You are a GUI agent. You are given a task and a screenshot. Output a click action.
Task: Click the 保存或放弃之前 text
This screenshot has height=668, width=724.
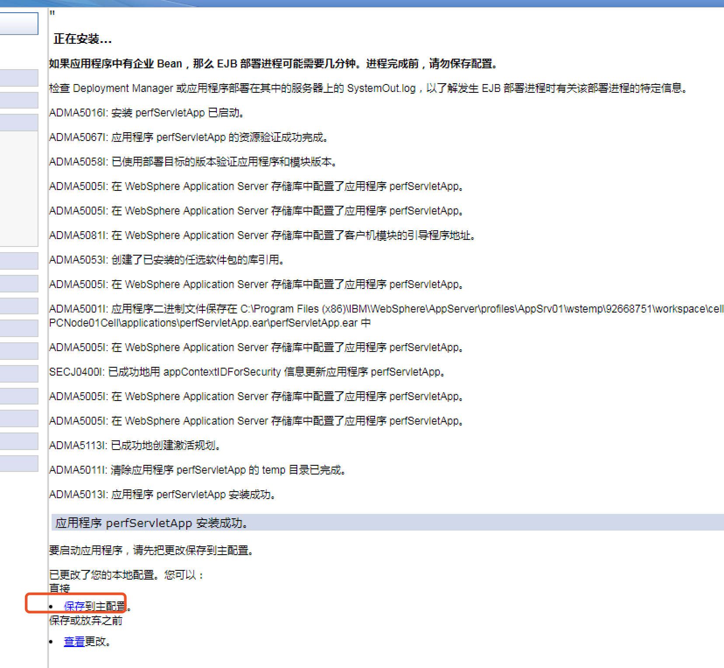pyautogui.click(x=86, y=621)
